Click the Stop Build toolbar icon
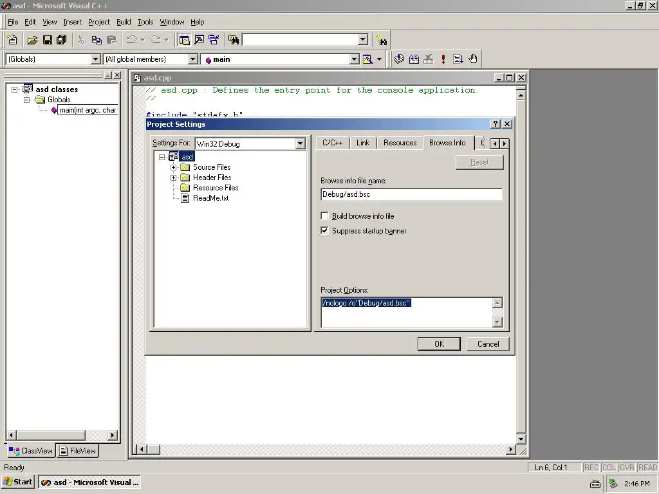This screenshot has height=494, width=659. [428, 59]
